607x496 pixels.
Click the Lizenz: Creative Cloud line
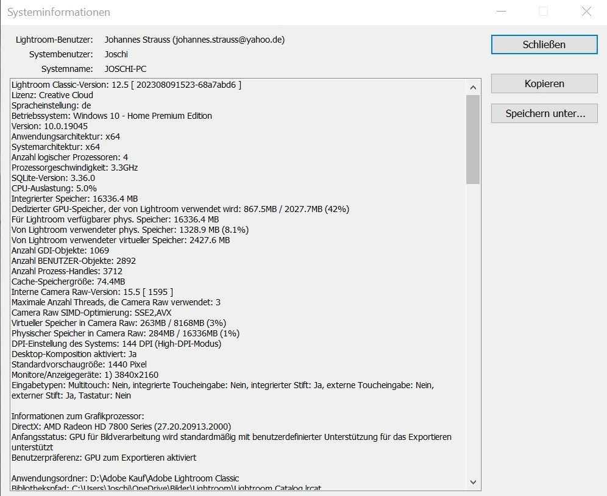pos(52,95)
